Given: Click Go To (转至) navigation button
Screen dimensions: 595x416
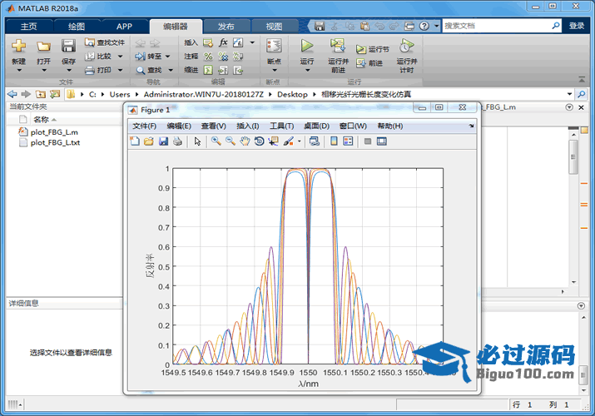Looking at the screenshot, I should [x=149, y=56].
